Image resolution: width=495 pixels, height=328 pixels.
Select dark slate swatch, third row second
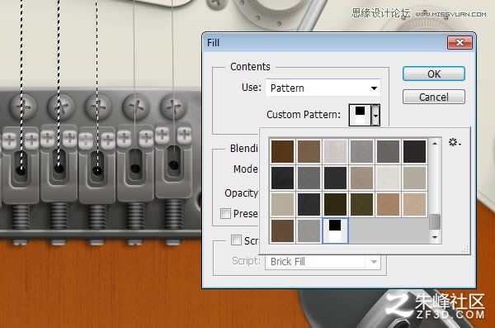pos(309,204)
